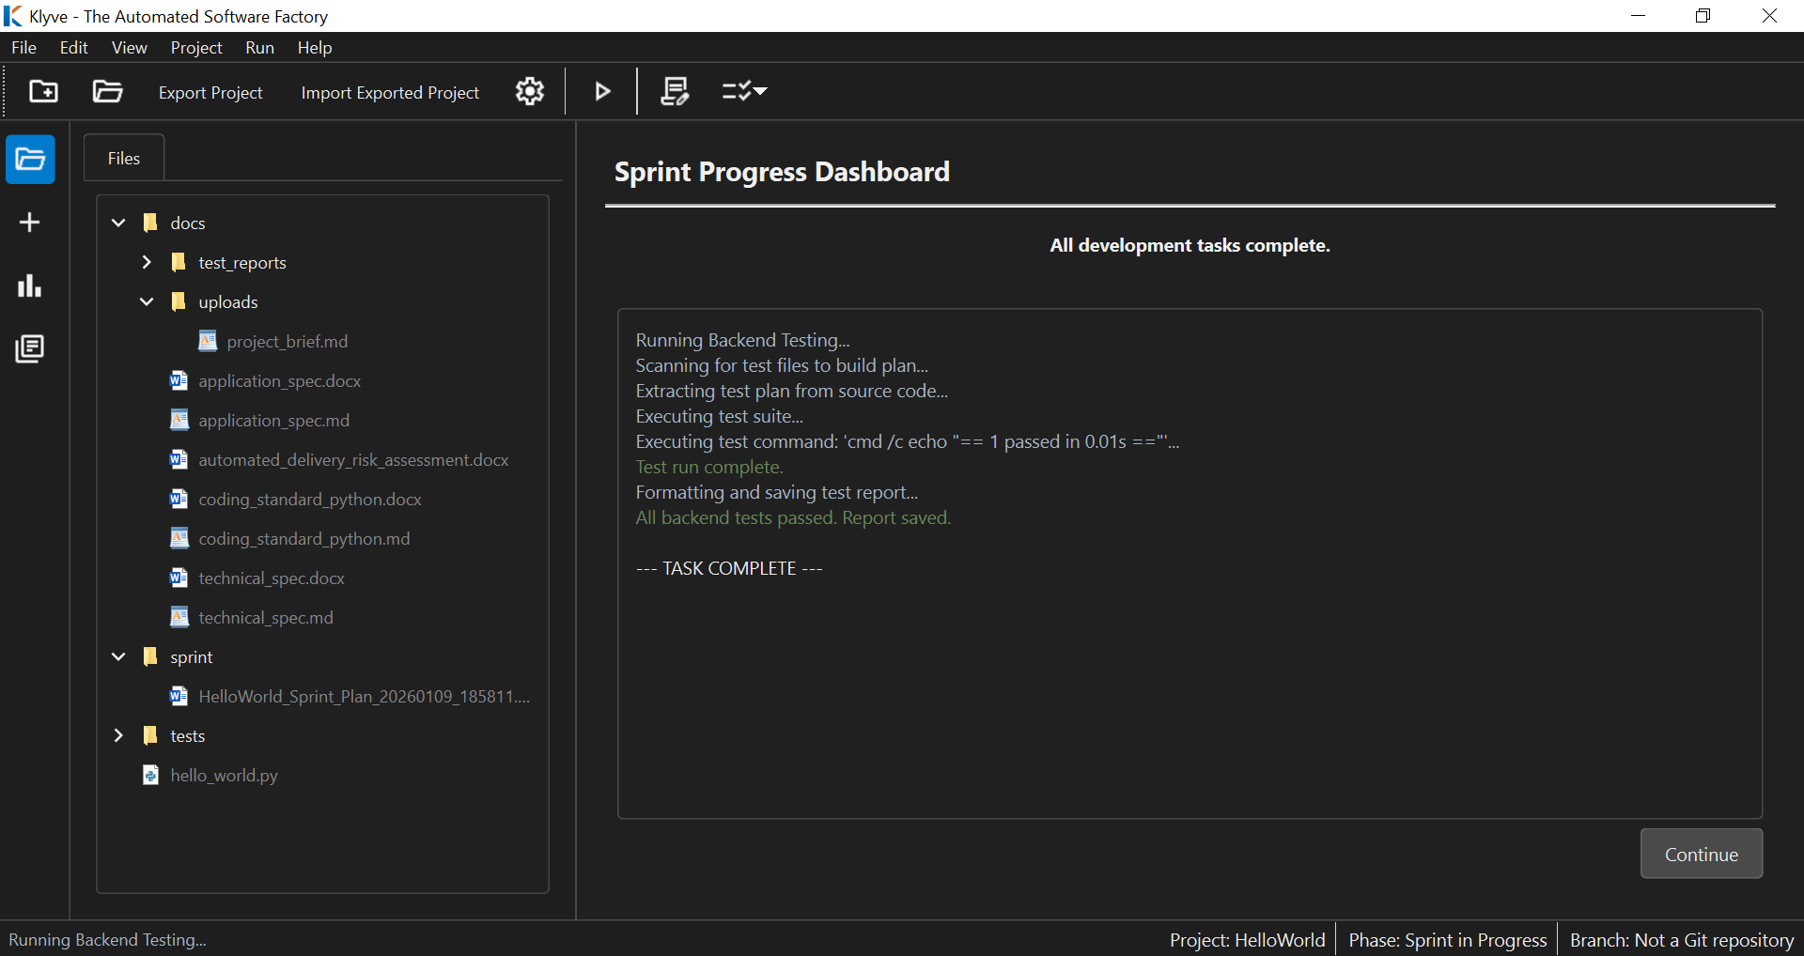
Task: Open the script editor icon in toolbar
Action: 674,91
